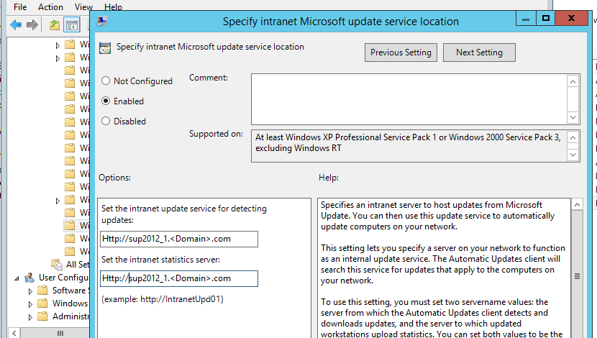The width and height of the screenshot is (597, 338).
Task: Click the Comment box scroll up arrow
Action: (573, 81)
